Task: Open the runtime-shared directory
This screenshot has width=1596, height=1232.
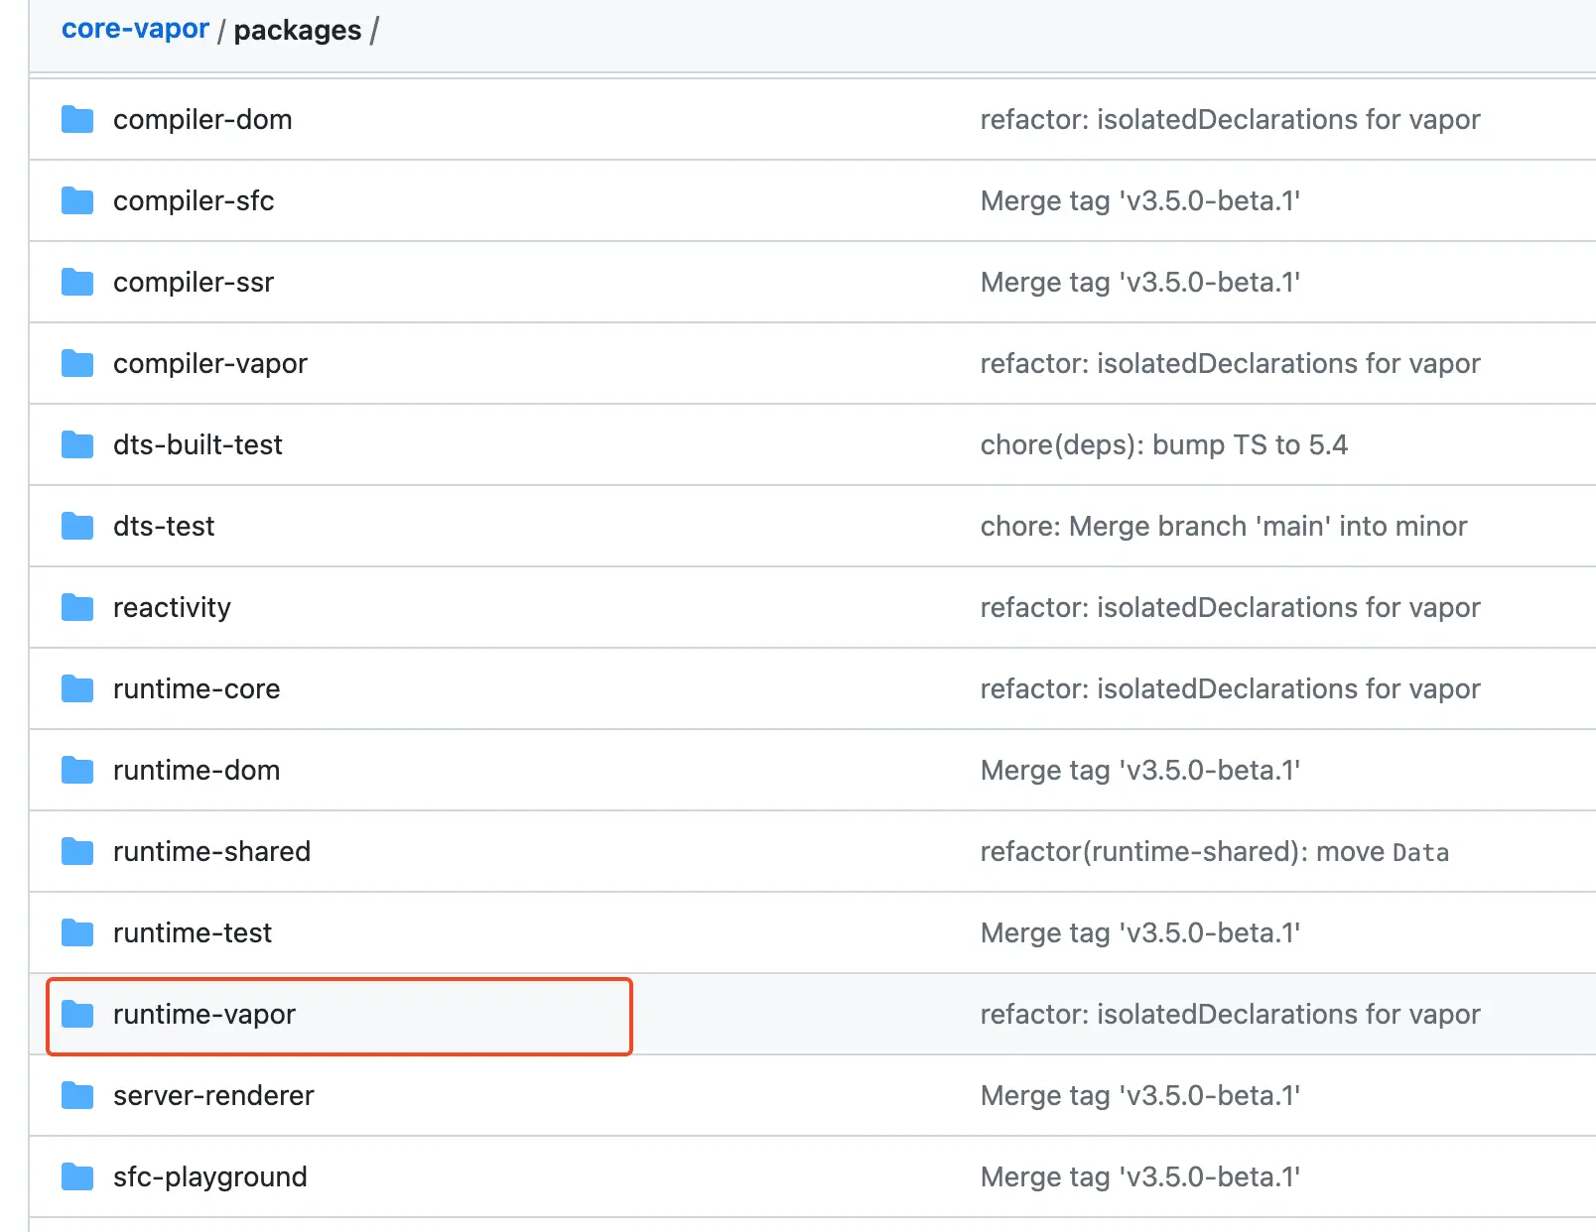Action: 211,852
